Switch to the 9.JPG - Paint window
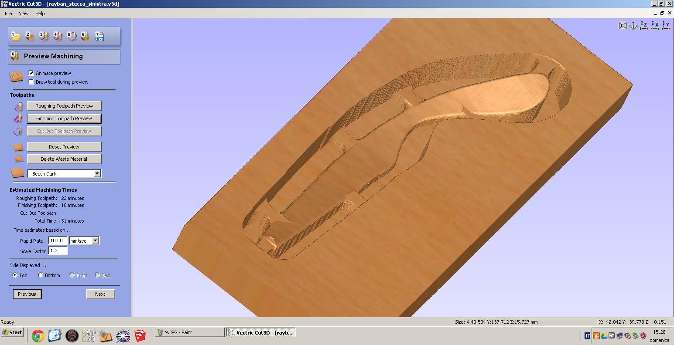The image size is (674, 345). click(190, 332)
